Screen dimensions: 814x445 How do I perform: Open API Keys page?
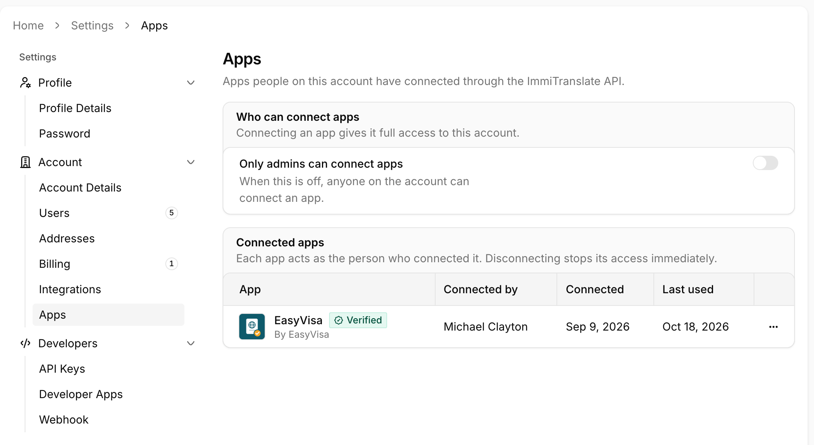(109, 369)
